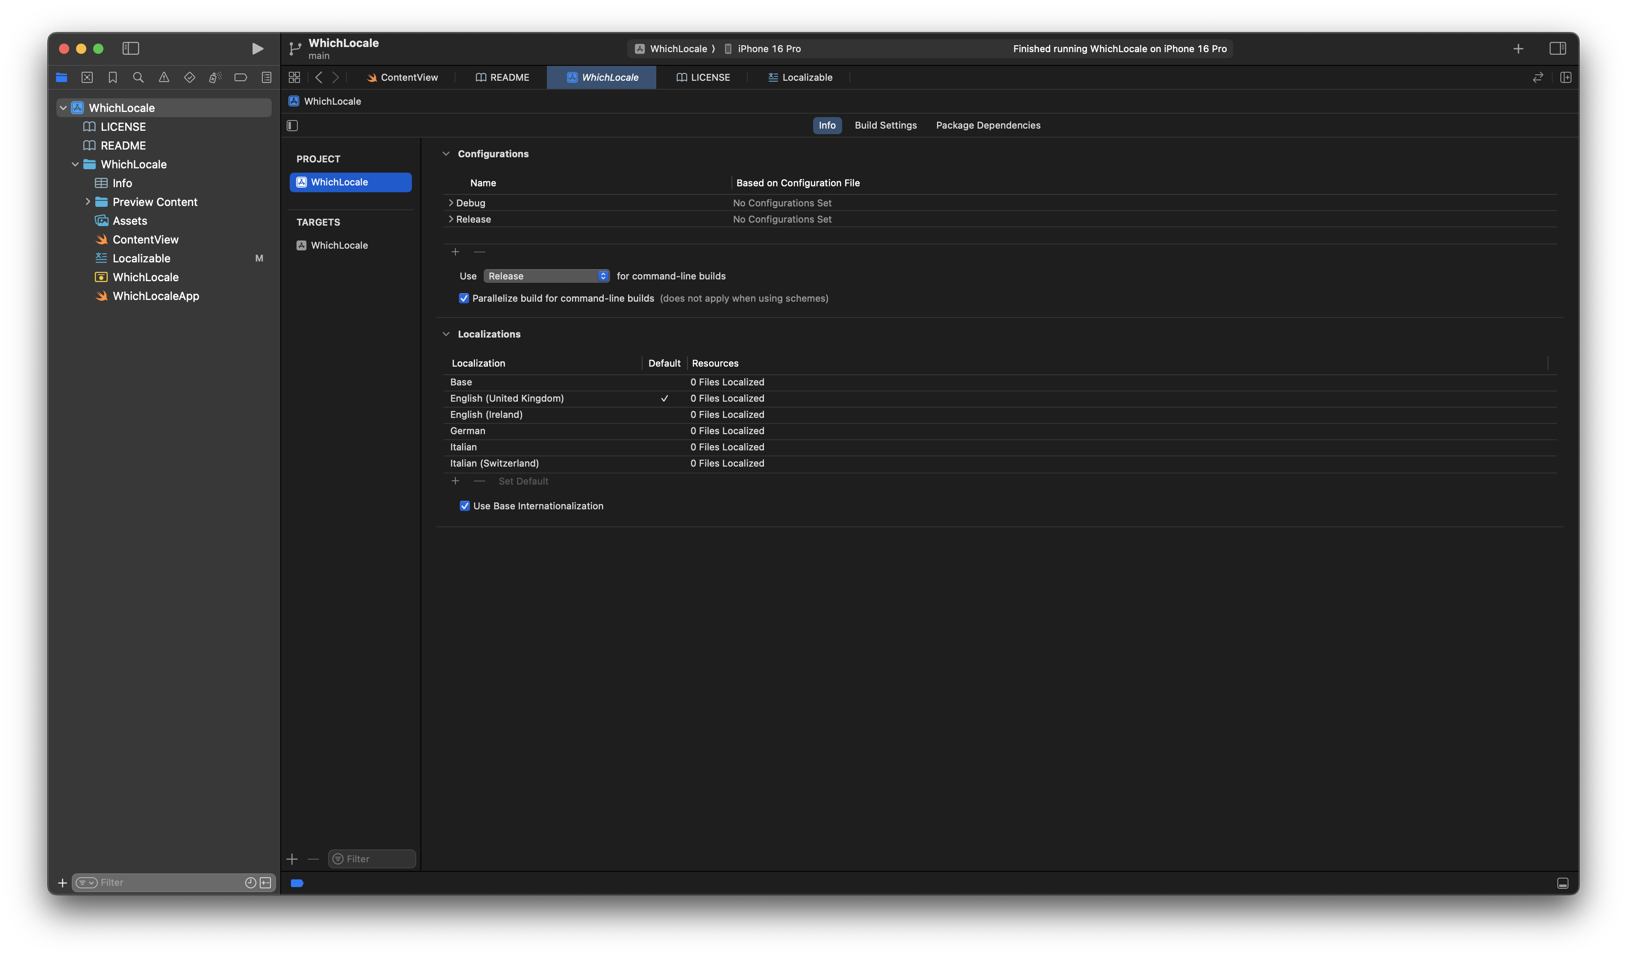Open the Test navigator diamond icon
The width and height of the screenshot is (1627, 958).
tap(189, 77)
